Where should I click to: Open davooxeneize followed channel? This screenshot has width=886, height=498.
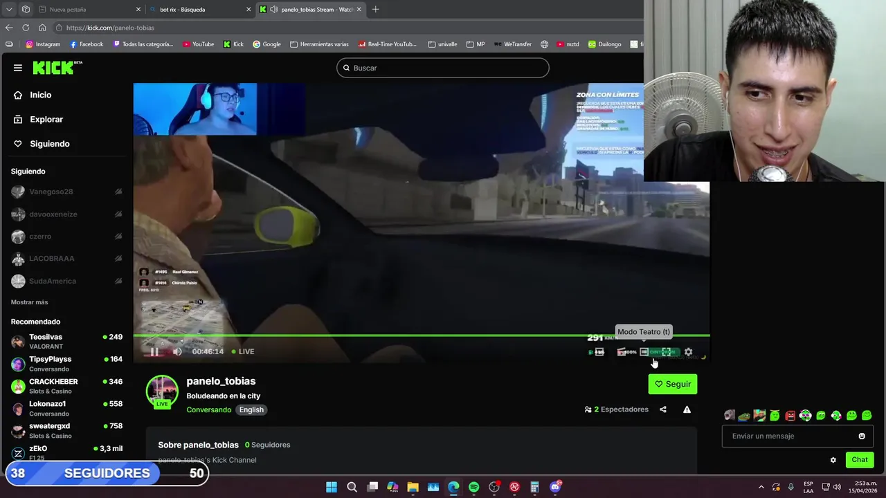click(66, 214)
